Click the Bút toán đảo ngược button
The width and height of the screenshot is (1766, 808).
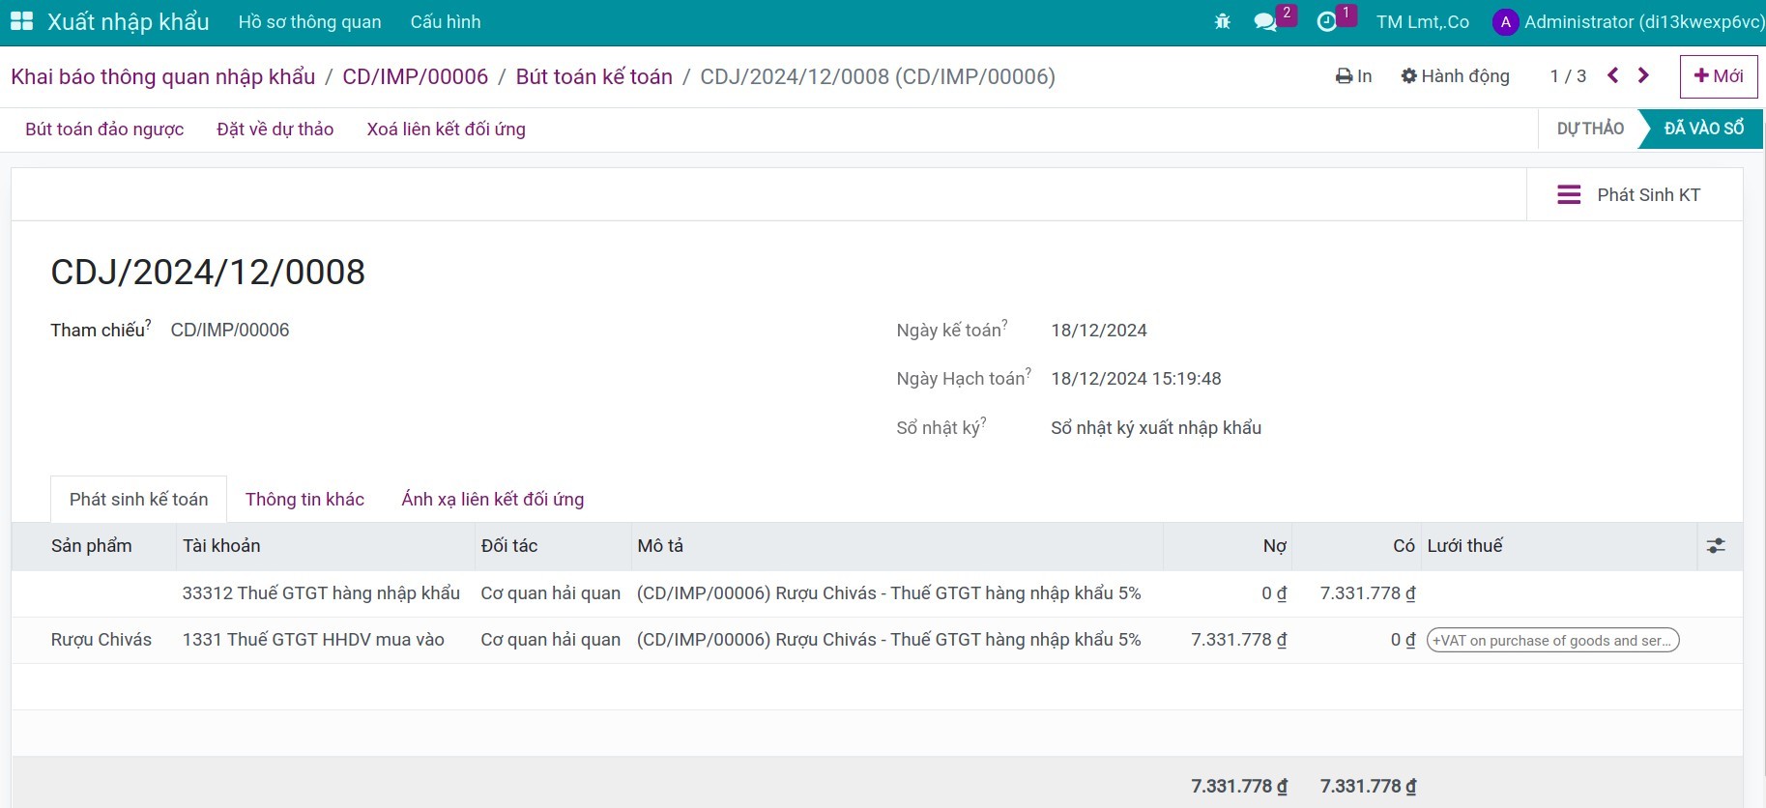coord(104,130)
